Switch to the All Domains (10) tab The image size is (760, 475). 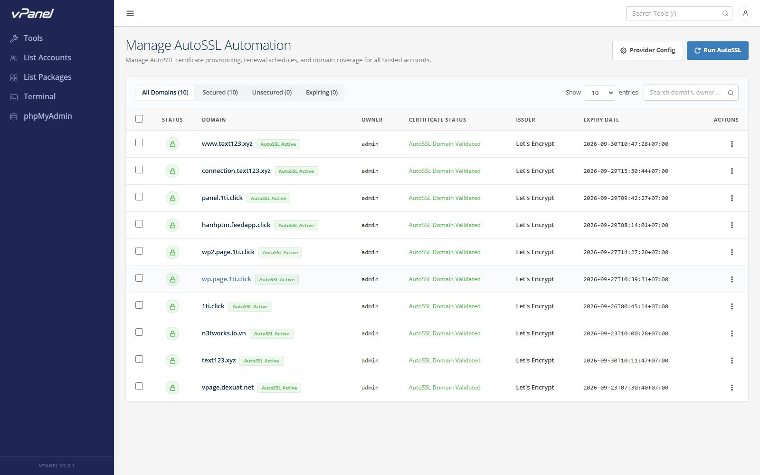click(x=165, y=93)
